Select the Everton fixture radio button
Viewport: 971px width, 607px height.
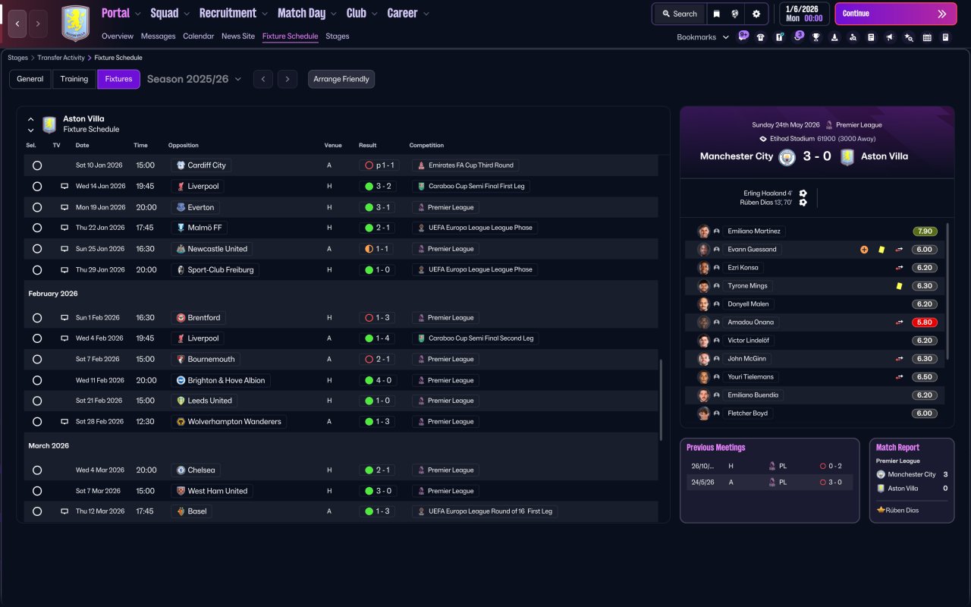click(x=37, y=207)
